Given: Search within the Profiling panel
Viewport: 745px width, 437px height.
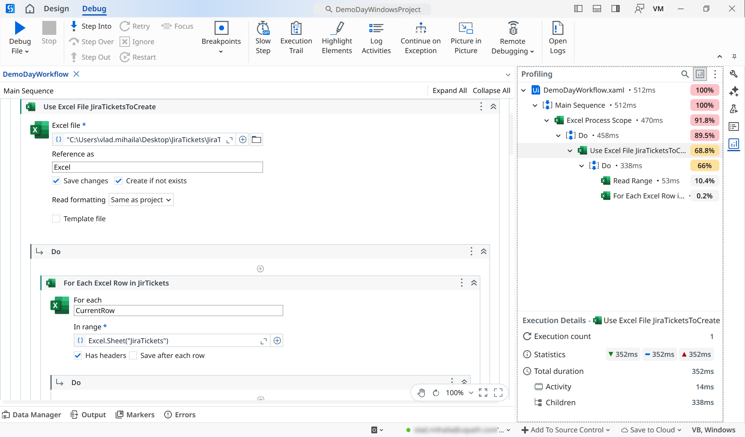Looking at the screenshot, I should [685, 74].
